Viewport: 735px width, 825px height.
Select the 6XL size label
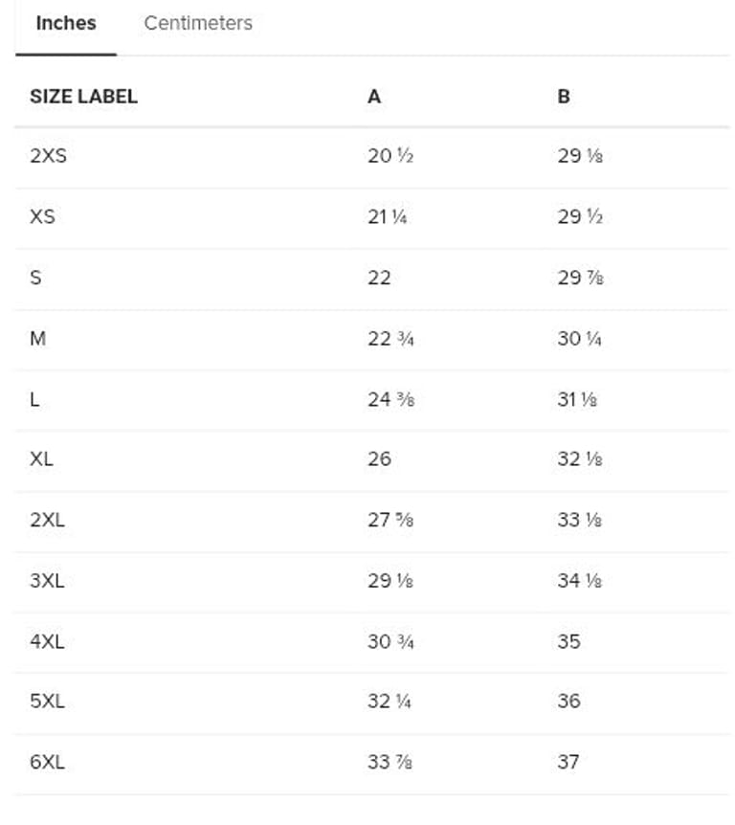click(47, 763)
